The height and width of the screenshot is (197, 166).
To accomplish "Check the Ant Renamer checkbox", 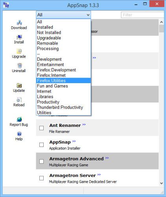I will [x=42, y=128].
